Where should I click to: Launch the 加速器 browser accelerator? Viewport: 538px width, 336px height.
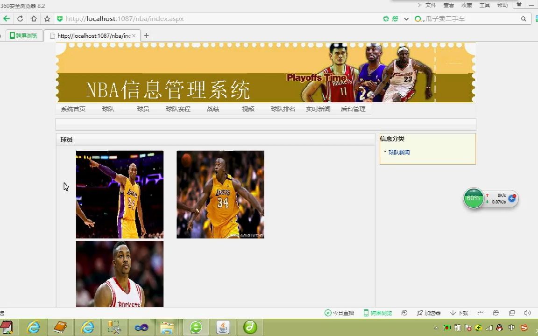tap(429, 313)
